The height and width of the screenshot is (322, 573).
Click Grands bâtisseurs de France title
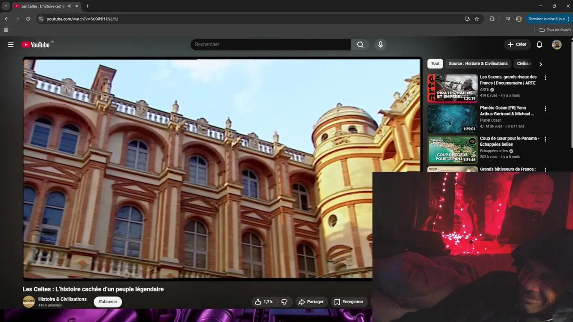click(508, 169)
